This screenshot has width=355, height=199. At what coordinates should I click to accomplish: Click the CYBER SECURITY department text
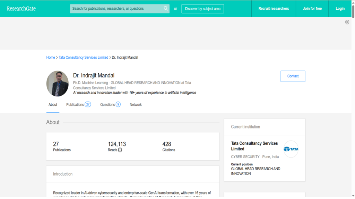click(245, 157)
